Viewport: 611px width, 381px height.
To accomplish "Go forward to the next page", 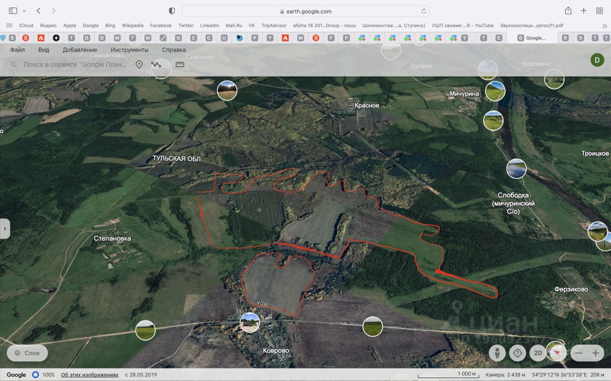I will coord(53,11).
